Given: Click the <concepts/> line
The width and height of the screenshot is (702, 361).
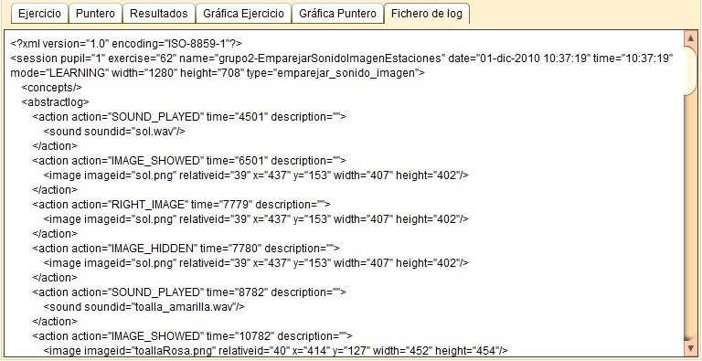Looking at the screenshot, I should pyautogui.click(x=52, y=88).
